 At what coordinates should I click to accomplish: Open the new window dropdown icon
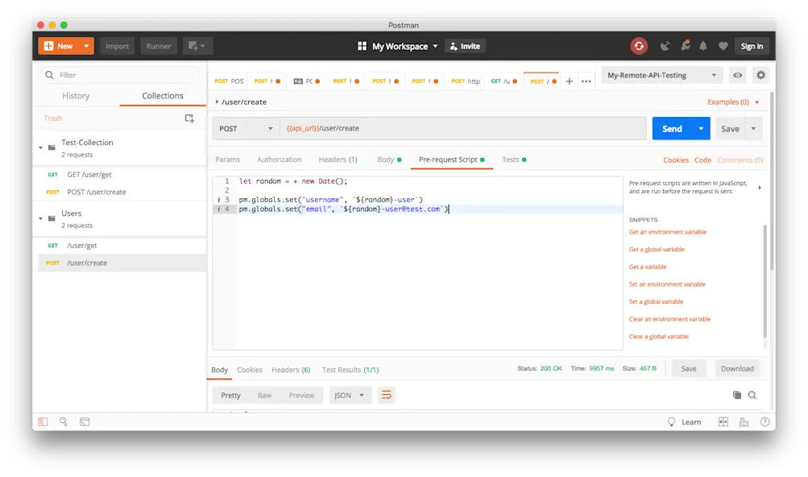click(x=197, y=46)
